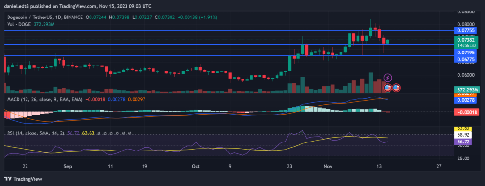Click the low value L0.07227

[x=142, y=18]
